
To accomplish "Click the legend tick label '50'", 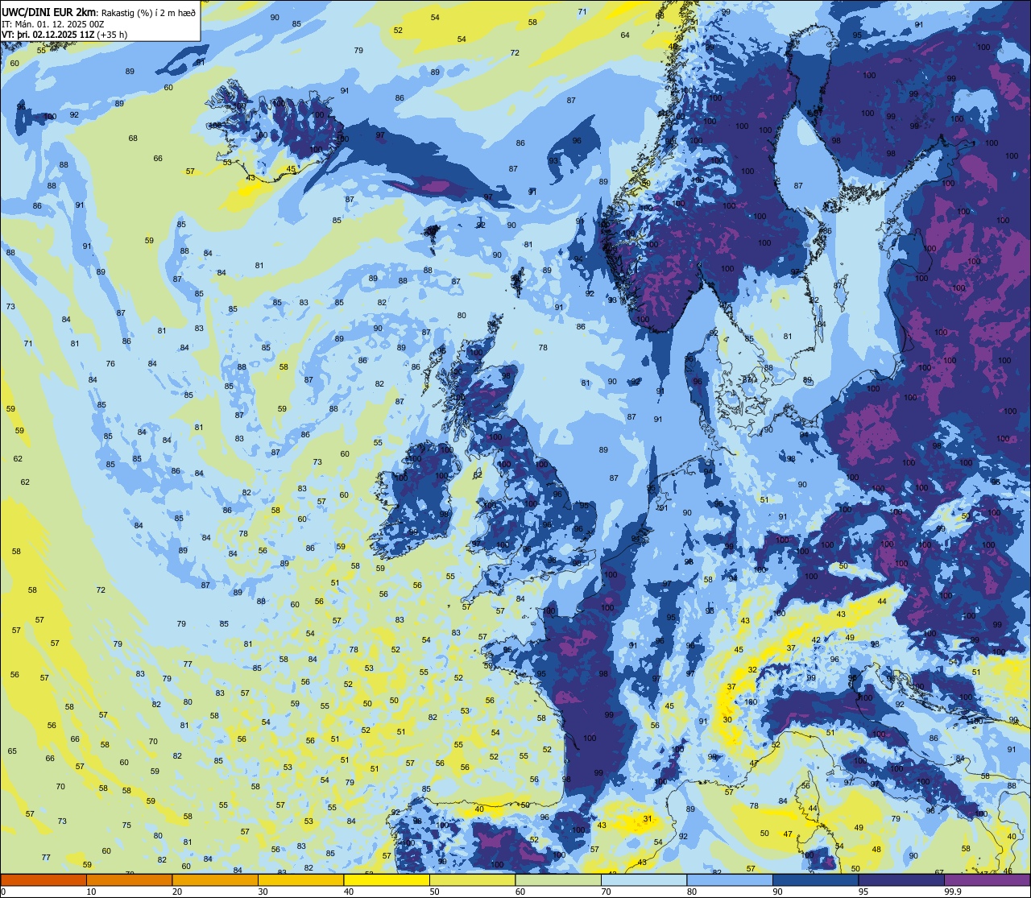I will click(434, 892).
